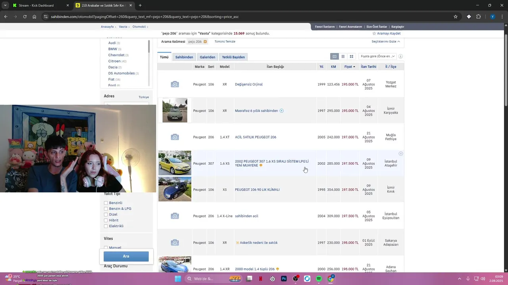Show hidden system tray icons
This screenshot has width=508, height=285.
pyautogui.click(x=460, y=279)
